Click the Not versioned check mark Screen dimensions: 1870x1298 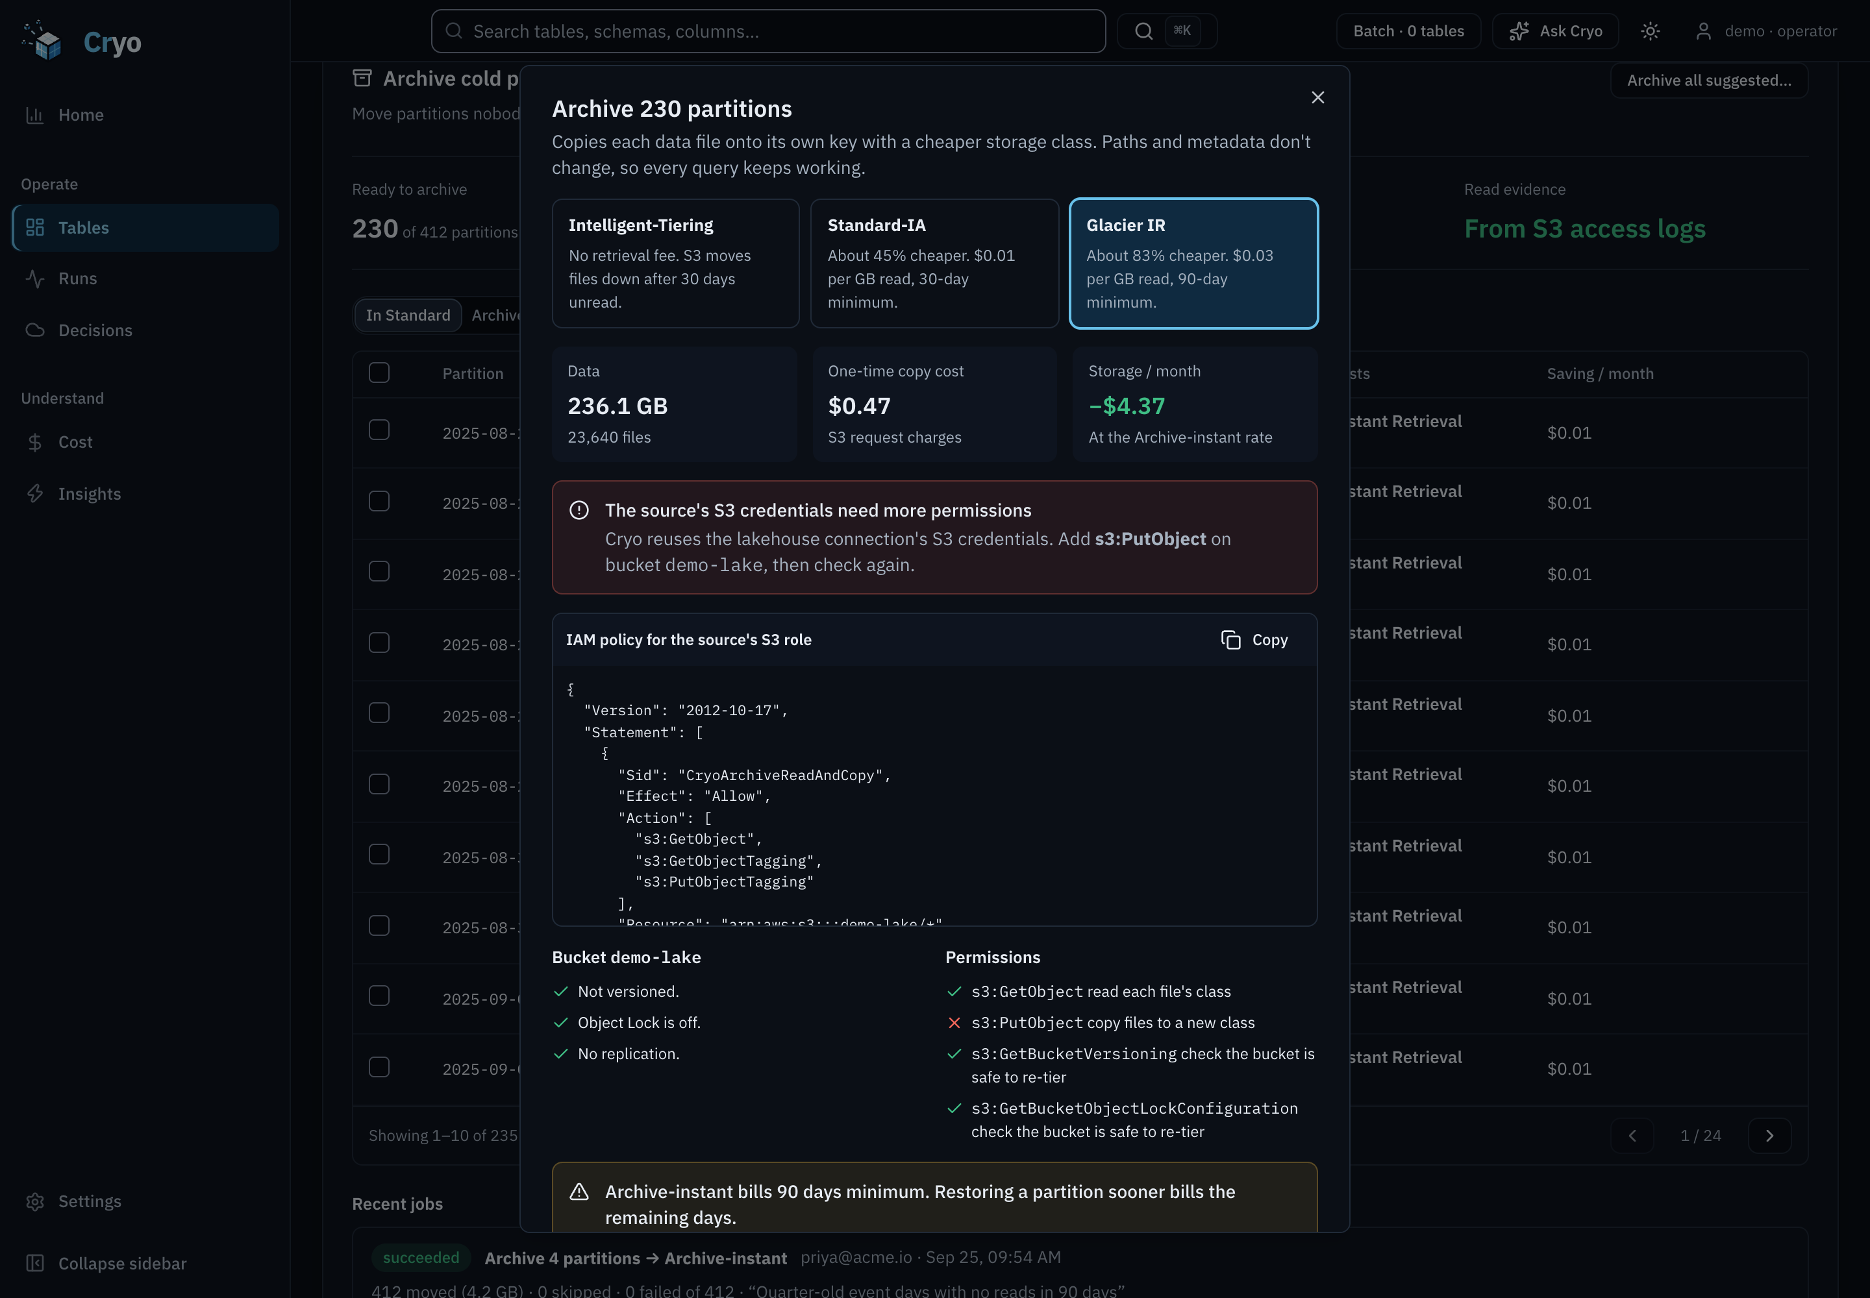pyautogui.click(x=560, y=992)
